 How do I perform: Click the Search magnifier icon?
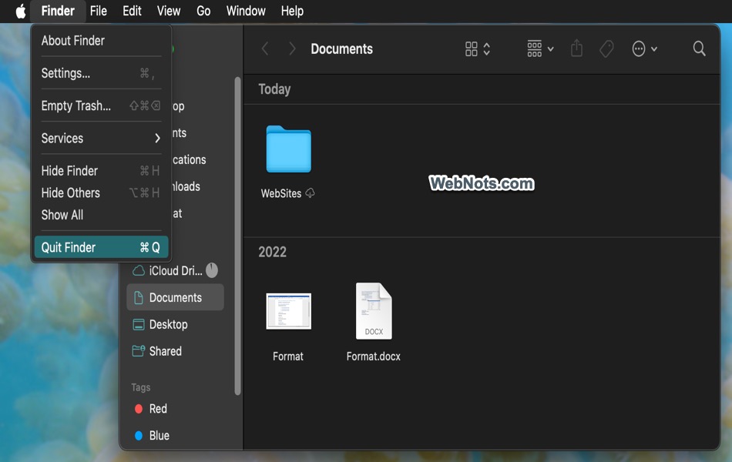tap(699, 49)
